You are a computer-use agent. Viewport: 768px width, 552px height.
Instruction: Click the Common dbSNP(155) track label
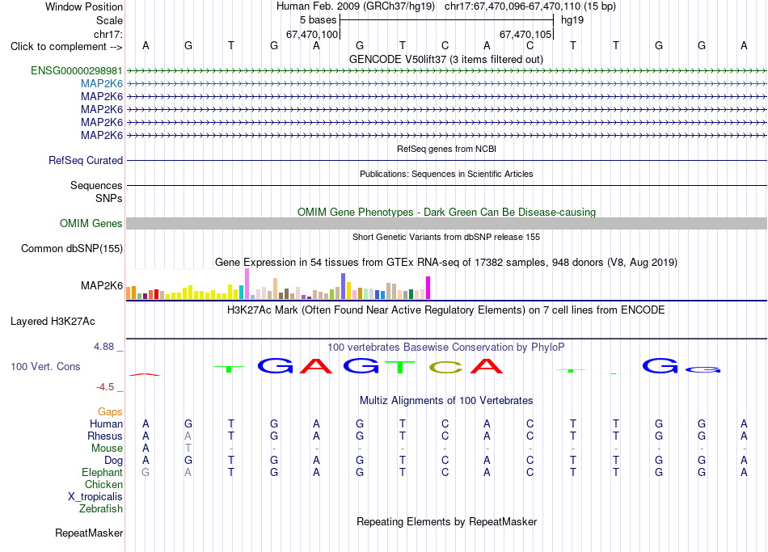tap(72, 248)
